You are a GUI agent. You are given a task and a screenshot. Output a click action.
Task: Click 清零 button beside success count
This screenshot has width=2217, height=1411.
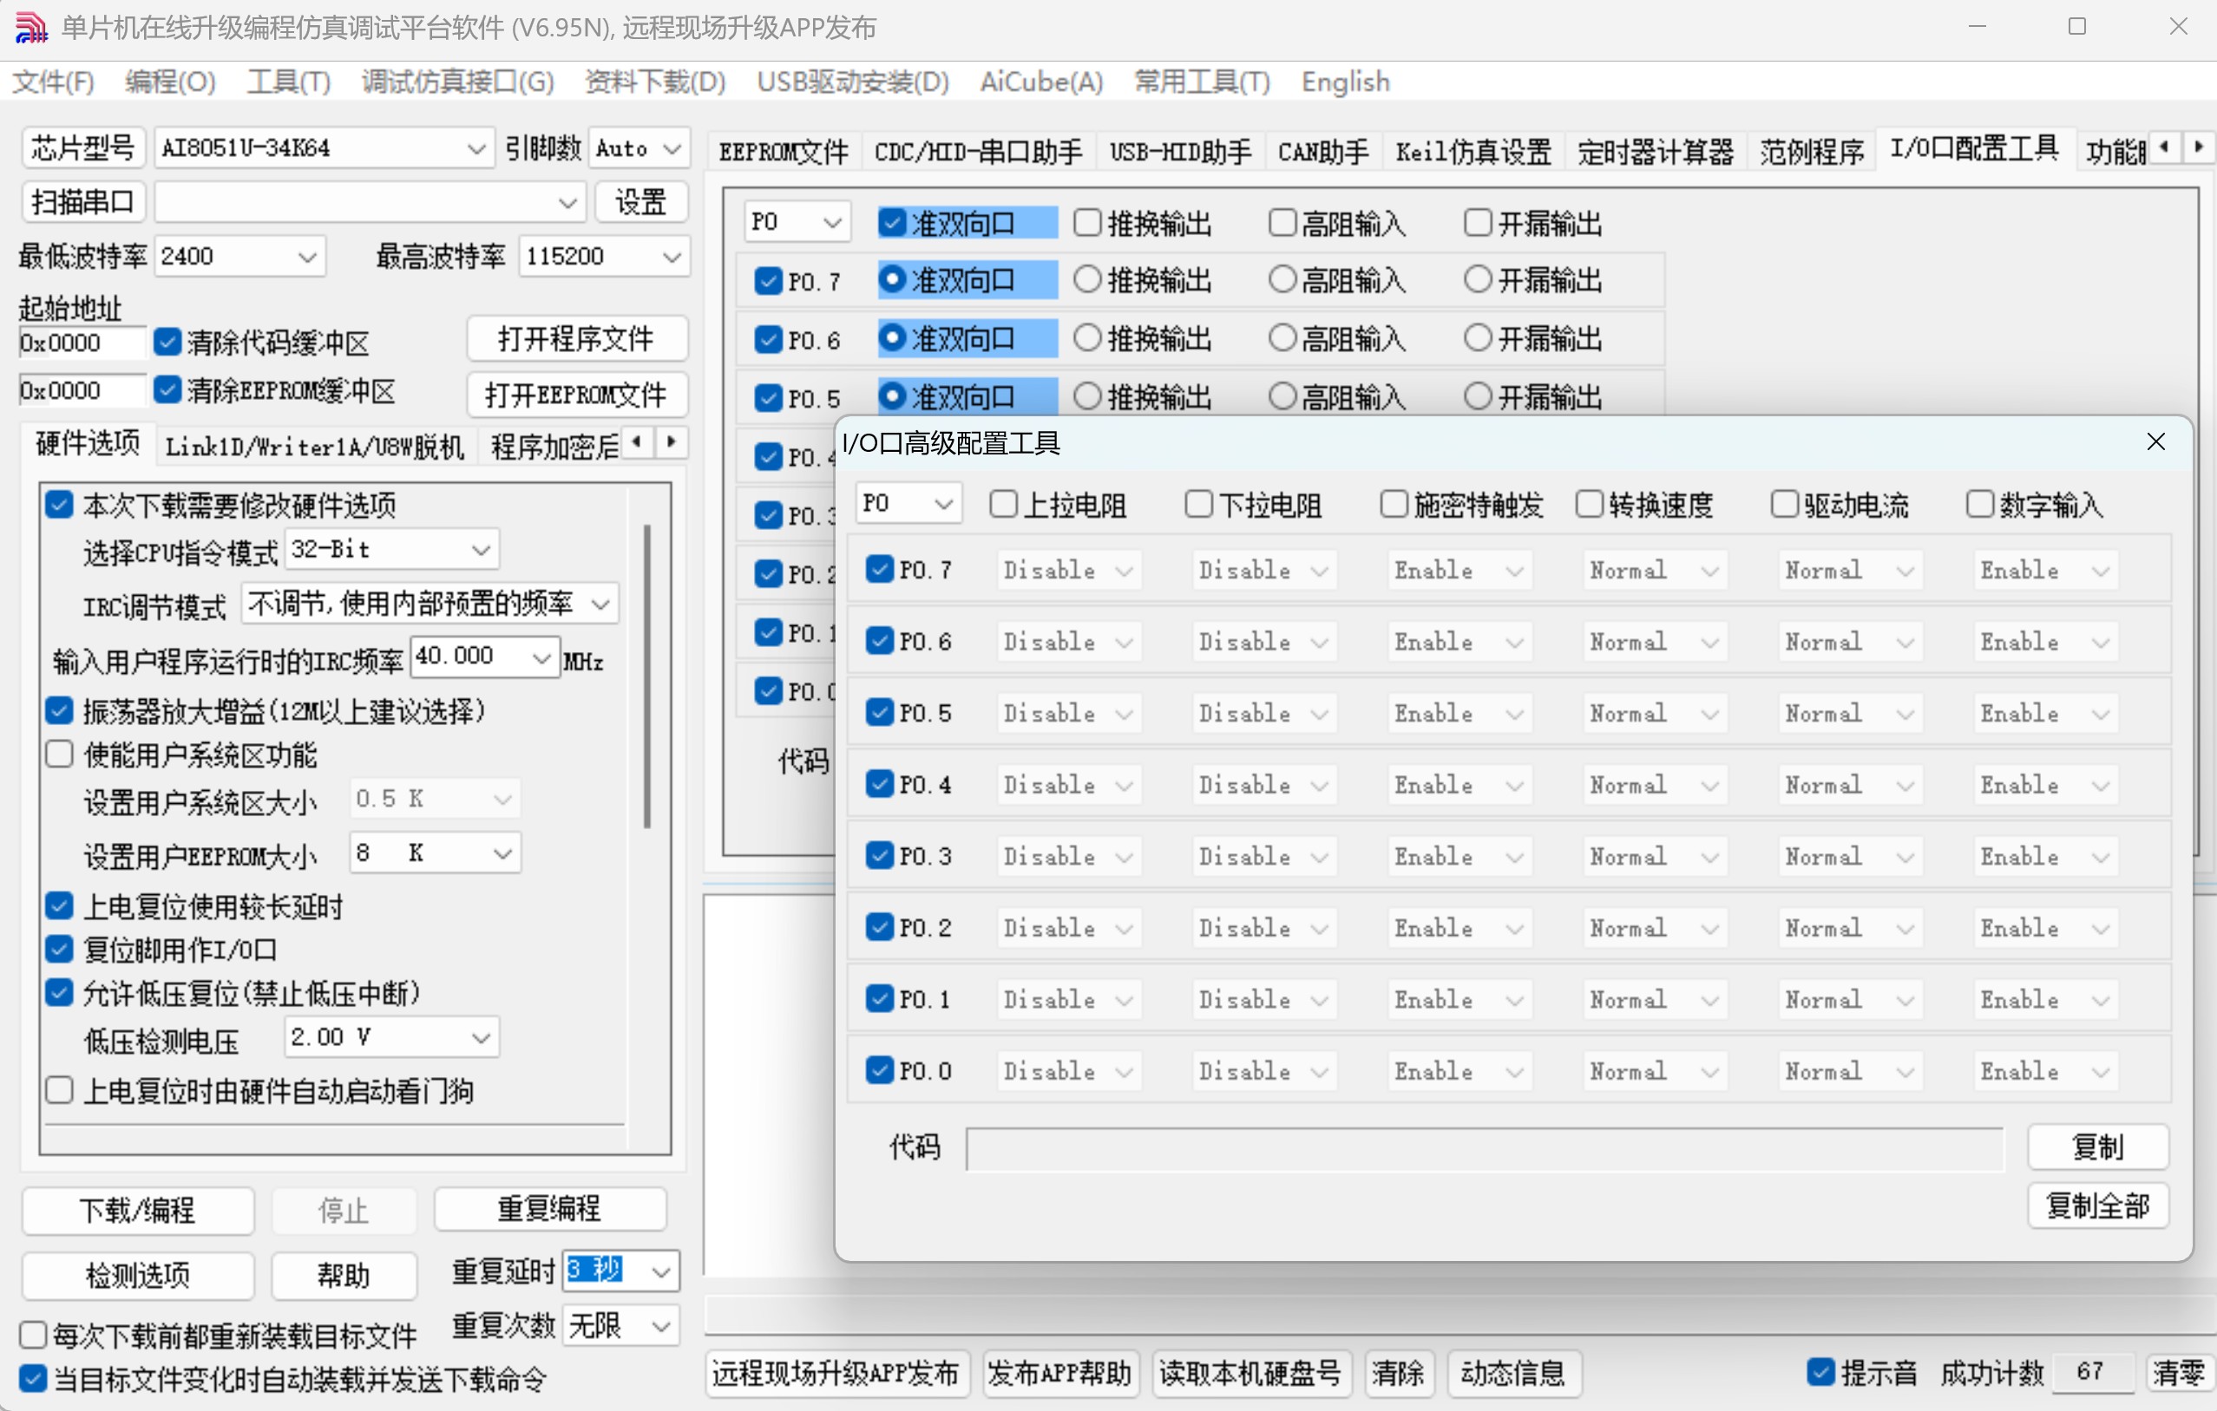click(2178, 1373)
